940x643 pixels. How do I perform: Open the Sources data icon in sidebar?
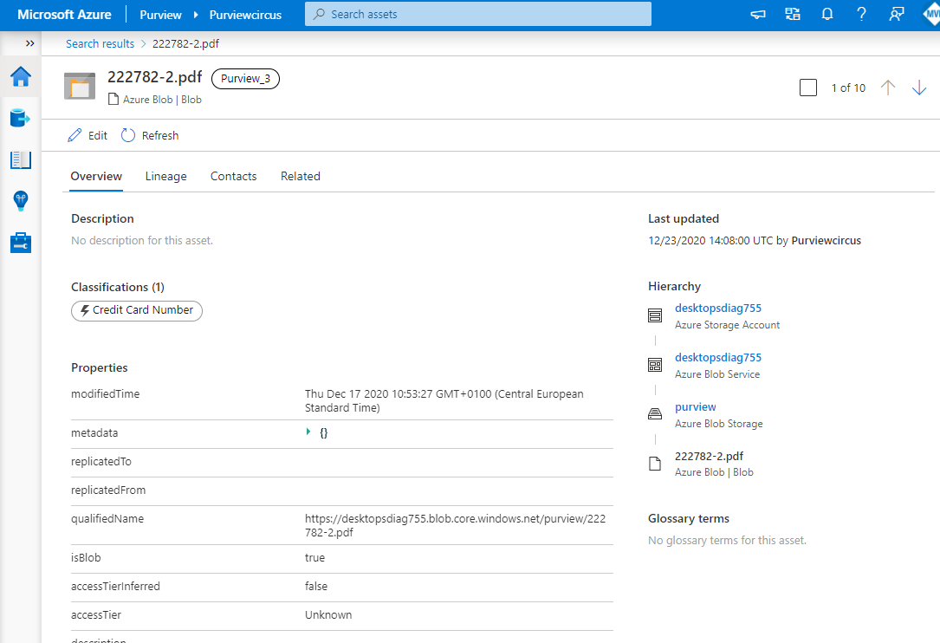point(21,118)
